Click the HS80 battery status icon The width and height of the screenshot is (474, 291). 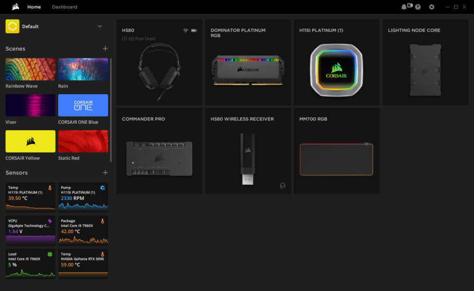pos(194,30)
